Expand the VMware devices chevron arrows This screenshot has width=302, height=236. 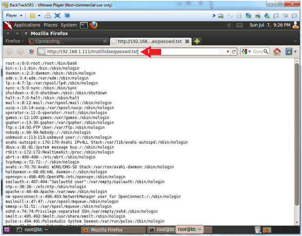[x=214, y=16]
